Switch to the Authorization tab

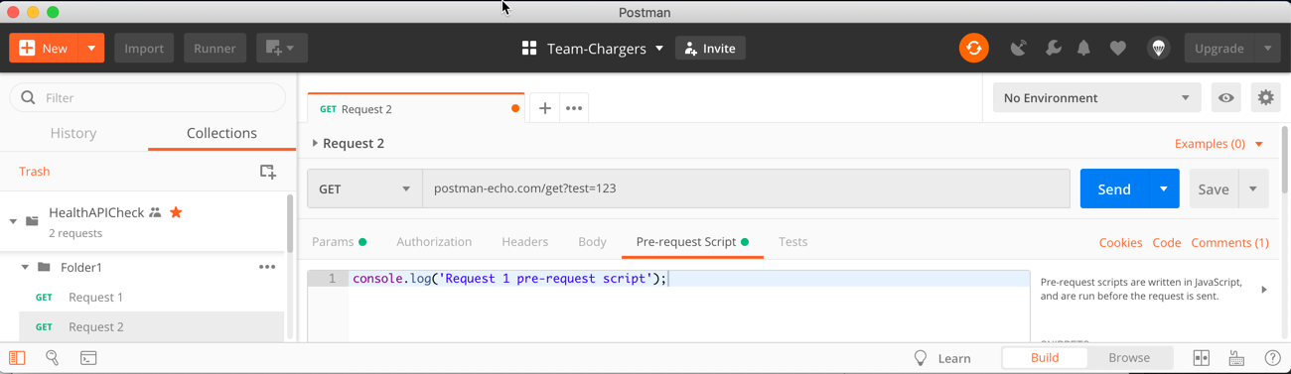click(434, 241)
